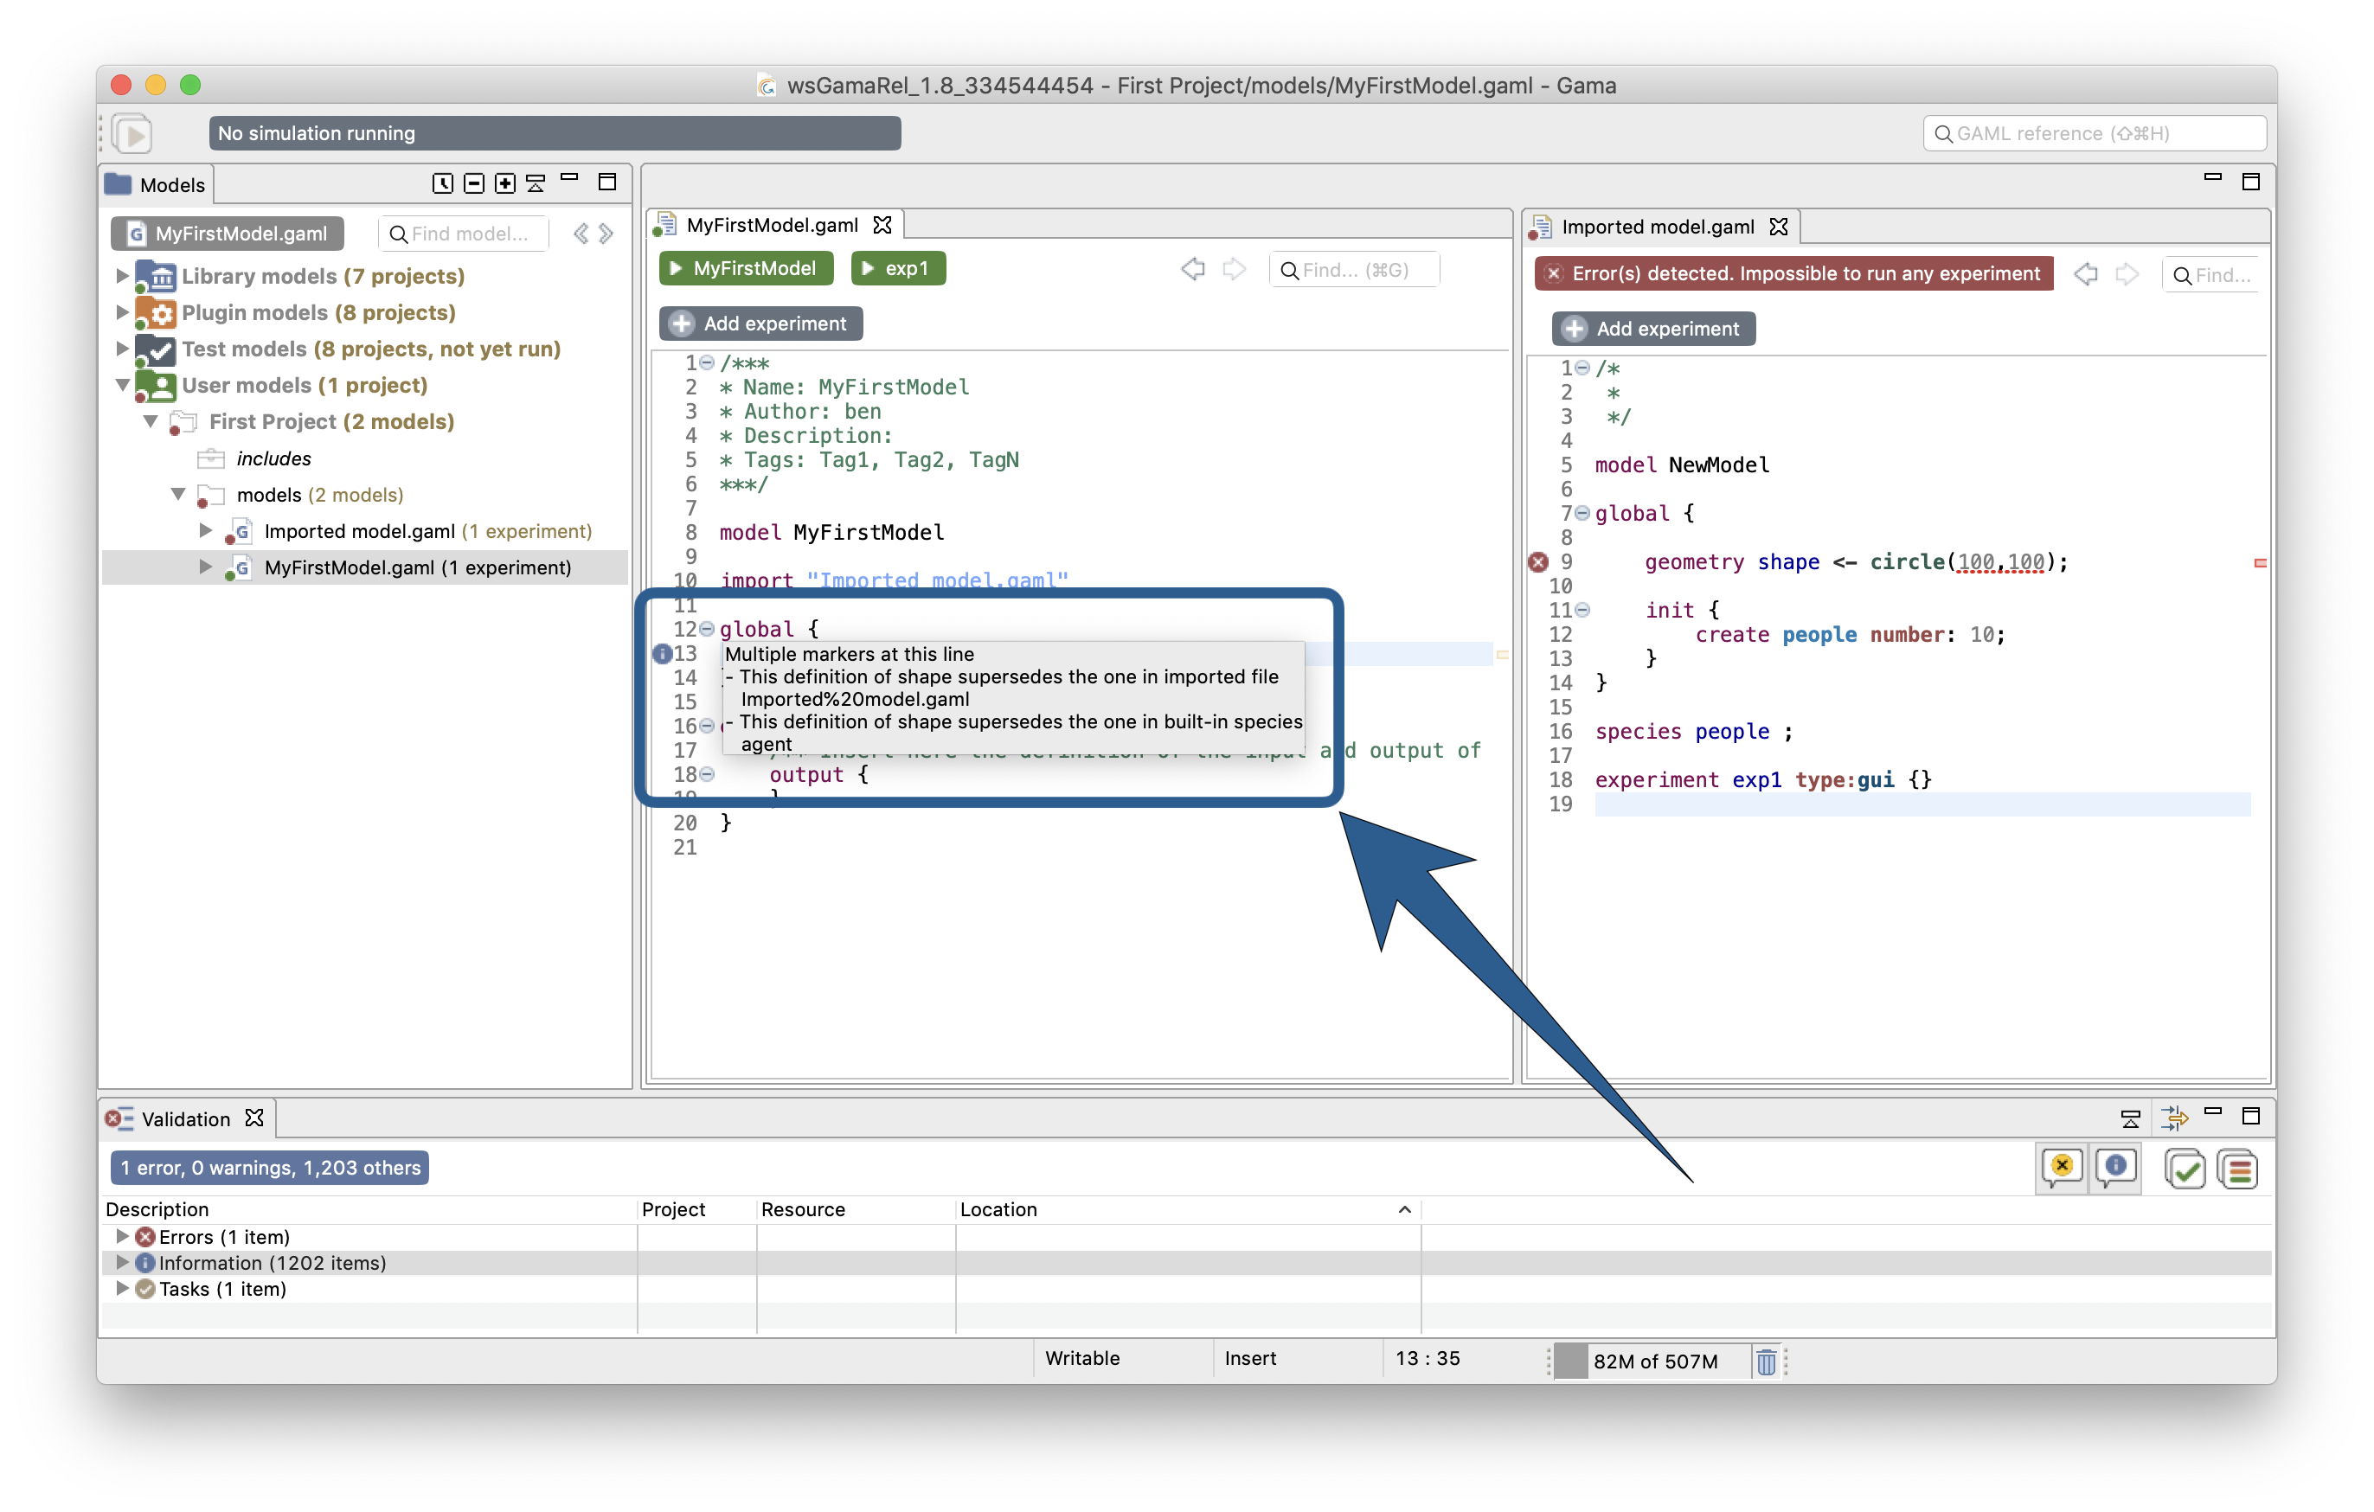The height and width of the screenshot is (1512, 2374).
Task: Collapse all folders in the Models navigator
Action: [x=474, y=183]
